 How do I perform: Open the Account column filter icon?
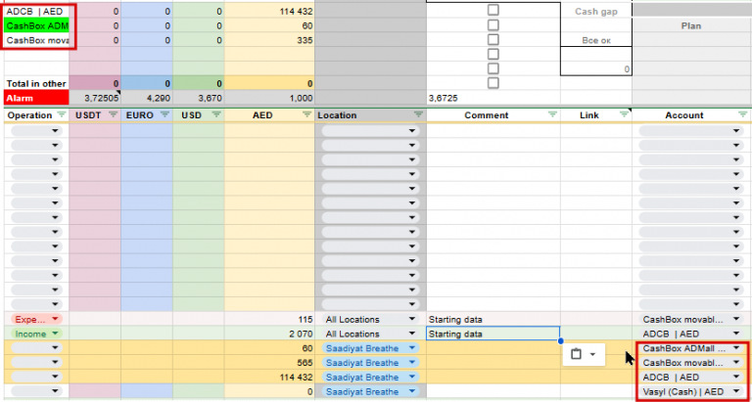pyautogui.click(x=743, y=115)
